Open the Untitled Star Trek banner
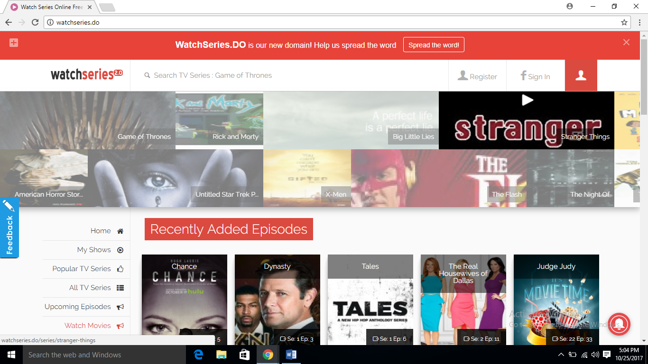The width and height of the screenshot is (648, 364). click(x=176, y=178)
